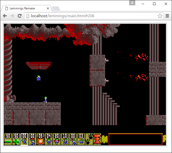This screenshot has width=172, height=153.
Task: Select the Blocker skill showing 04
Action: (x=49, y=139)
